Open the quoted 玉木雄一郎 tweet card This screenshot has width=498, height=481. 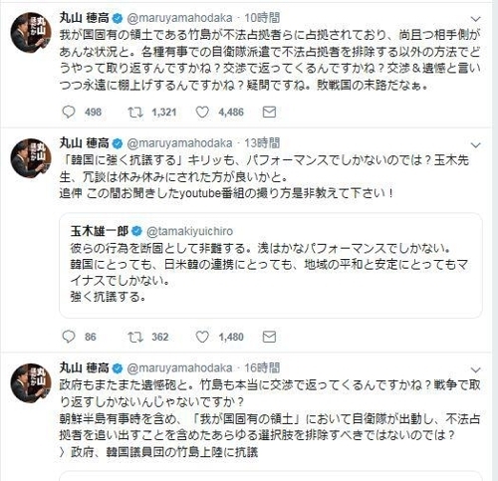[x=271, y=265]
